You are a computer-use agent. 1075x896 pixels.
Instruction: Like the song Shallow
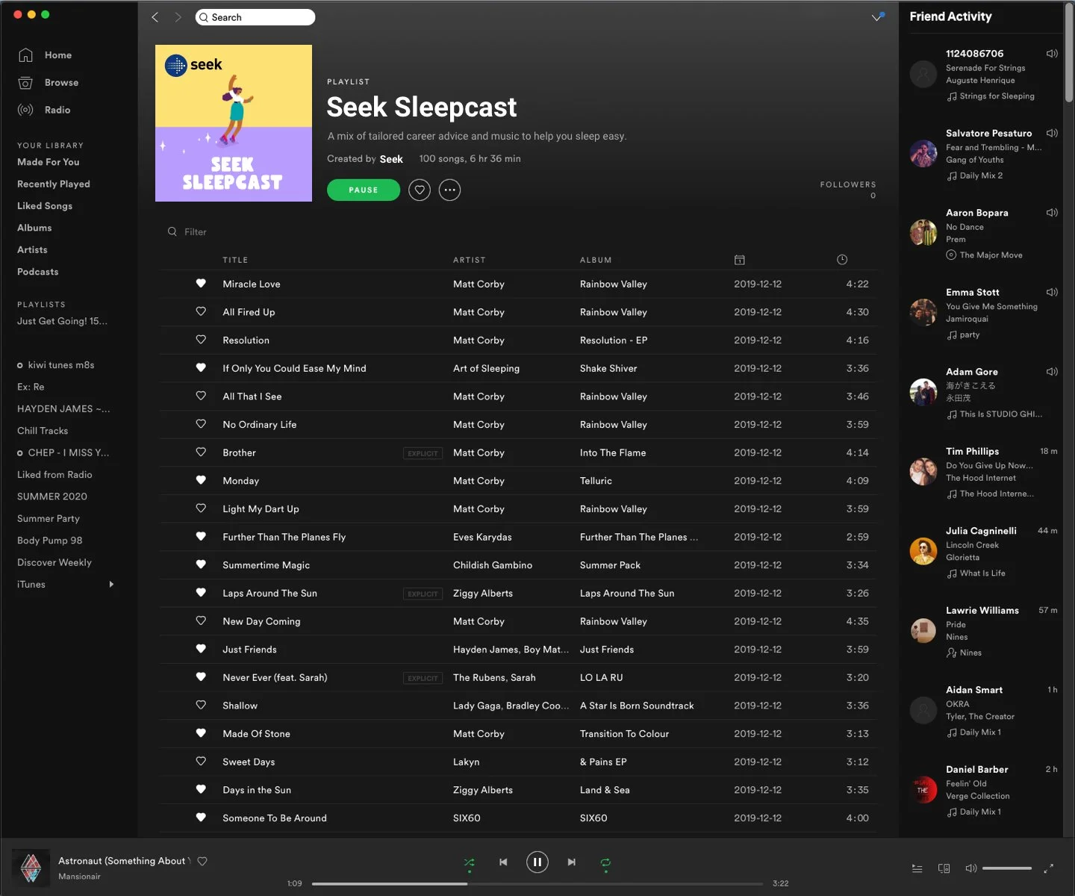(x=201, y=706)
